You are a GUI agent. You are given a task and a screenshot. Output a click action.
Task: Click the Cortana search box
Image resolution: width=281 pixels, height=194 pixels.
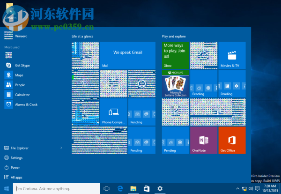57,189
